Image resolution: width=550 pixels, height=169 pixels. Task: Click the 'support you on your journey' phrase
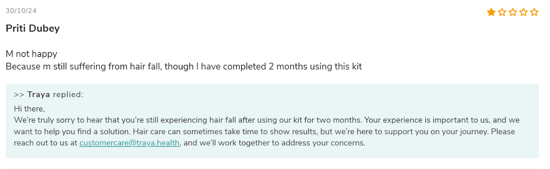[436, 131]
